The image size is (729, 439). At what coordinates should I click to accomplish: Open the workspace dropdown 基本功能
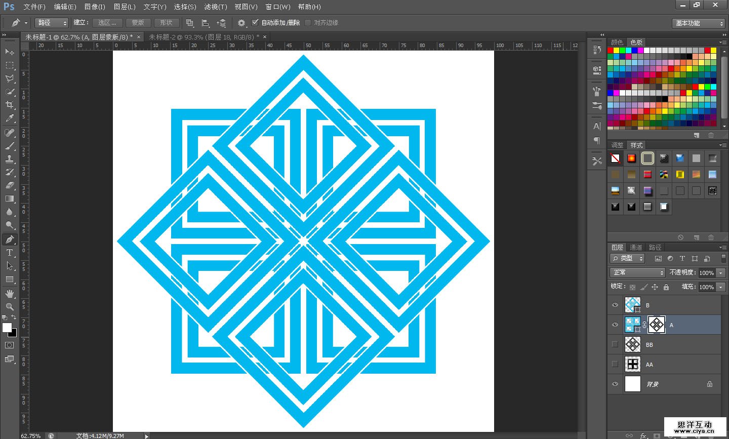click(699, 23)
